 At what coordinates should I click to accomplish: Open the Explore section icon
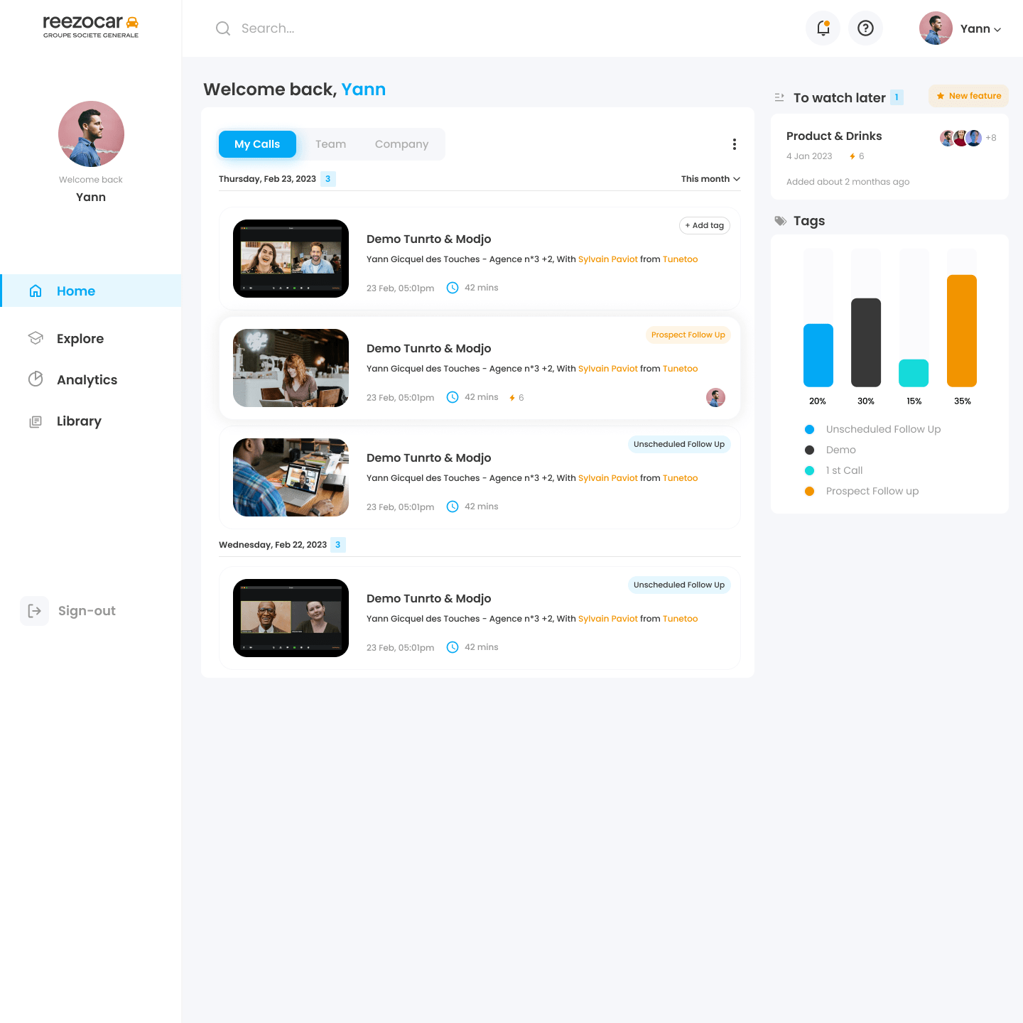pos(36,339)
